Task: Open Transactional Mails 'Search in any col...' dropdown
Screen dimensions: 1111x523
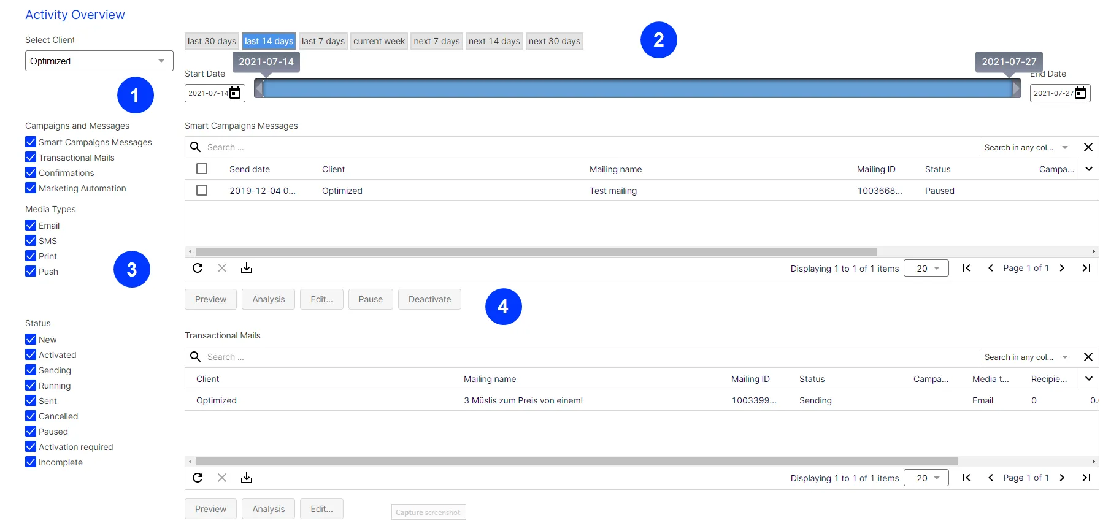Action: click(x=1026, y=357)
